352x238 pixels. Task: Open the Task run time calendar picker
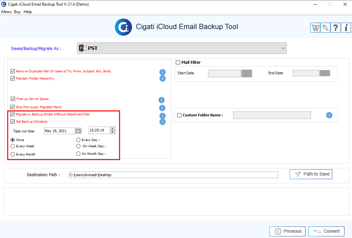78,131
